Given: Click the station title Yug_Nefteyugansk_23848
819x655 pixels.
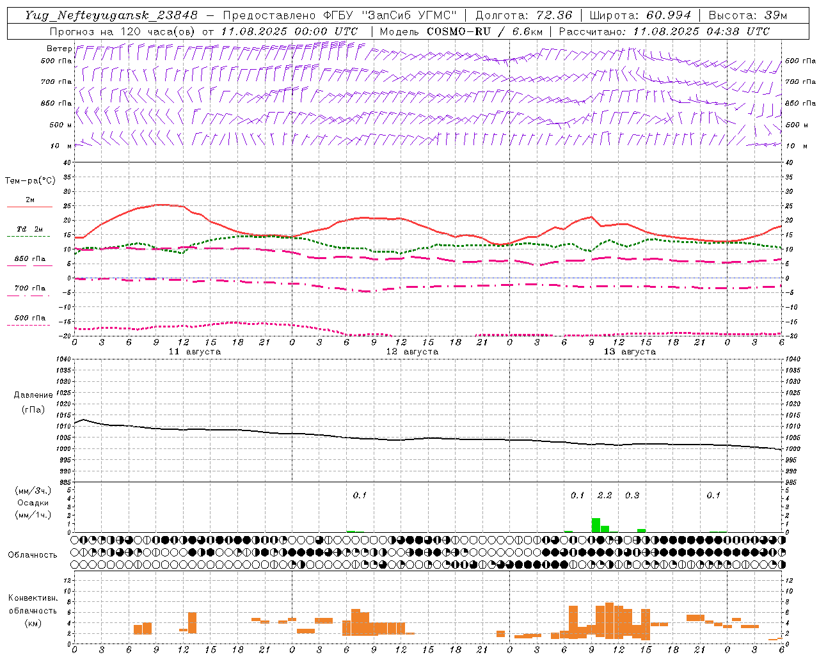Looking at the screenshot, I should 111,15.
